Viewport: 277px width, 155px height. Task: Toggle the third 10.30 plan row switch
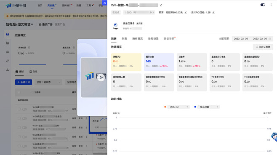pyautogui.click(x=24, y=128)
